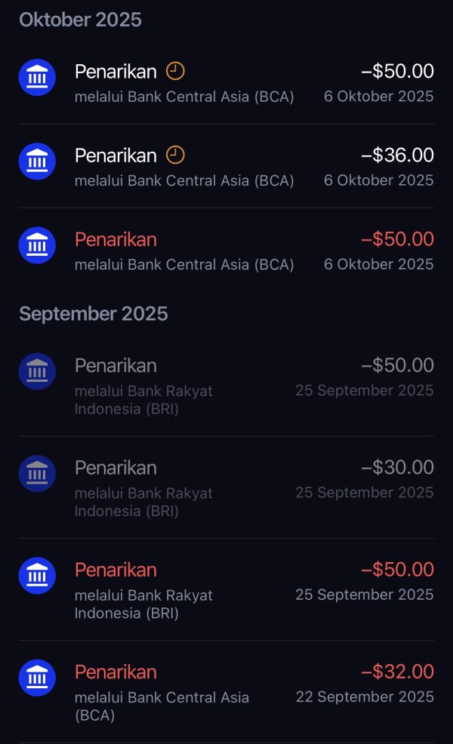
Task: Open the $36.00 Penarikan transaction title
Action: [116, 155]
